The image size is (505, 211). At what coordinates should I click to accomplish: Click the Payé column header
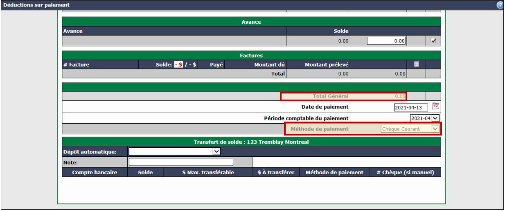216,64
